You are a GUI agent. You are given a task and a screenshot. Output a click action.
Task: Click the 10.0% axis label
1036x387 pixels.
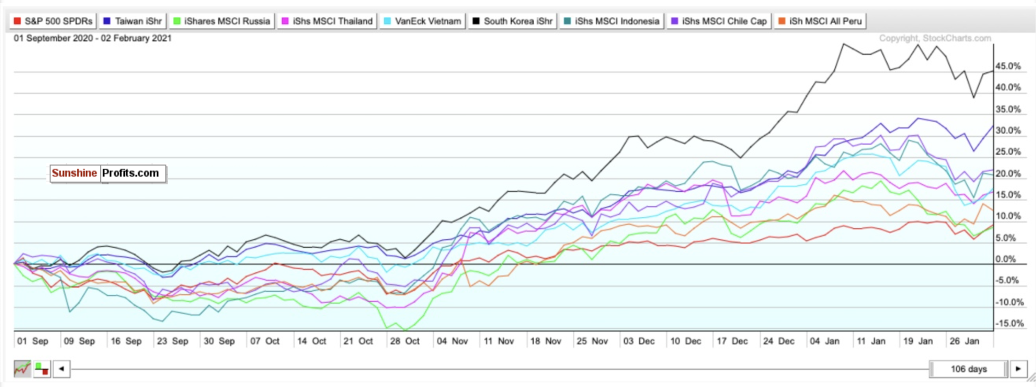point(1008,216)
